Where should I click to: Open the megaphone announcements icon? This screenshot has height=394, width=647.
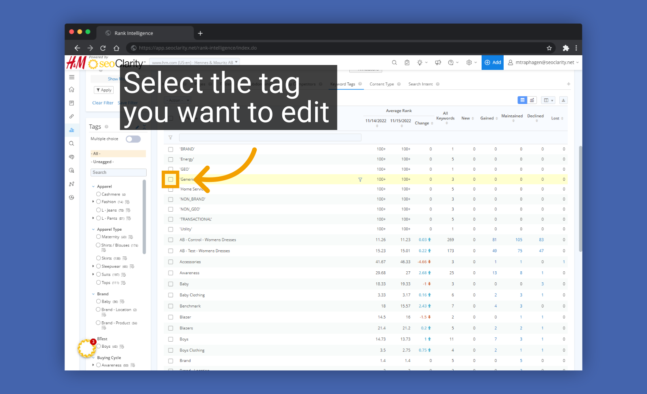pos(438,63)
